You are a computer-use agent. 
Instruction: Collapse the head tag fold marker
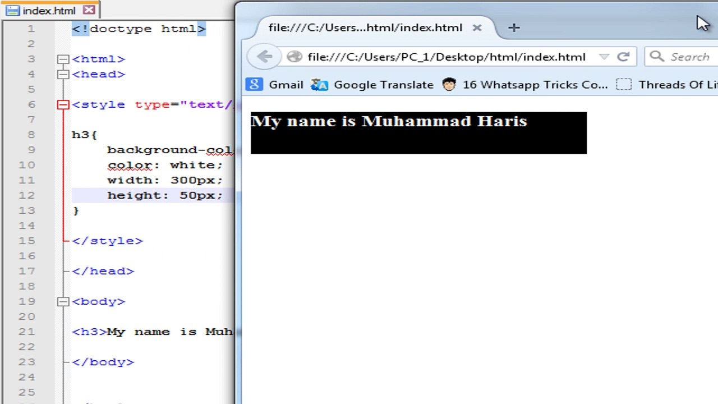[x=63, y=74]
